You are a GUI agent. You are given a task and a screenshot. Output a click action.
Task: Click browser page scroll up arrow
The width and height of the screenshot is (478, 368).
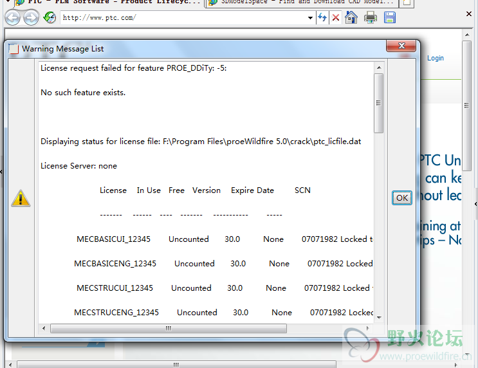[x=467, y=35]
